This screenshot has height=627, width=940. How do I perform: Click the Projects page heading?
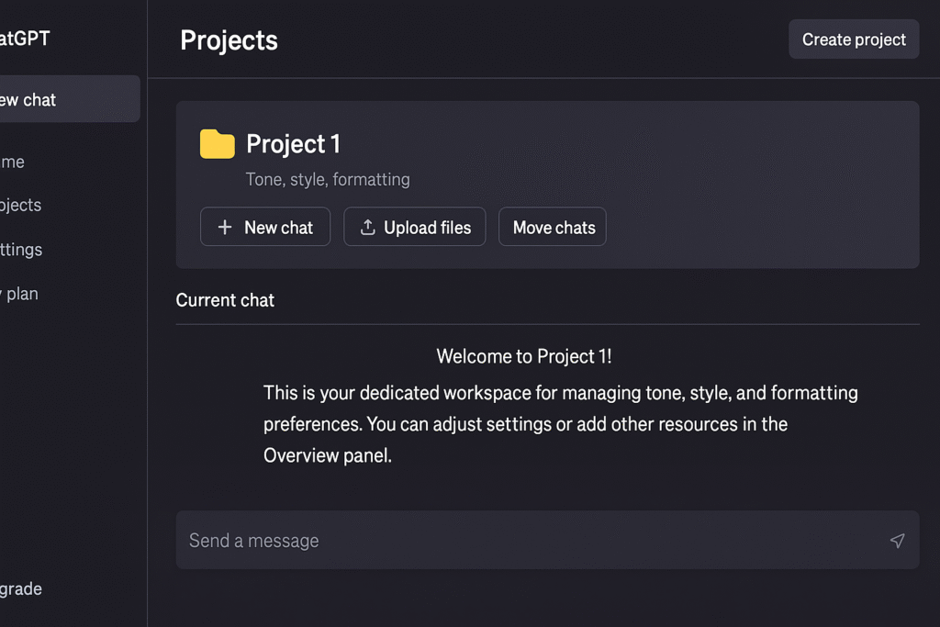(x=229, y=40)
